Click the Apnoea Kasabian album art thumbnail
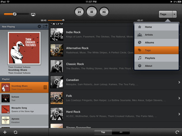 pos(6,120)
